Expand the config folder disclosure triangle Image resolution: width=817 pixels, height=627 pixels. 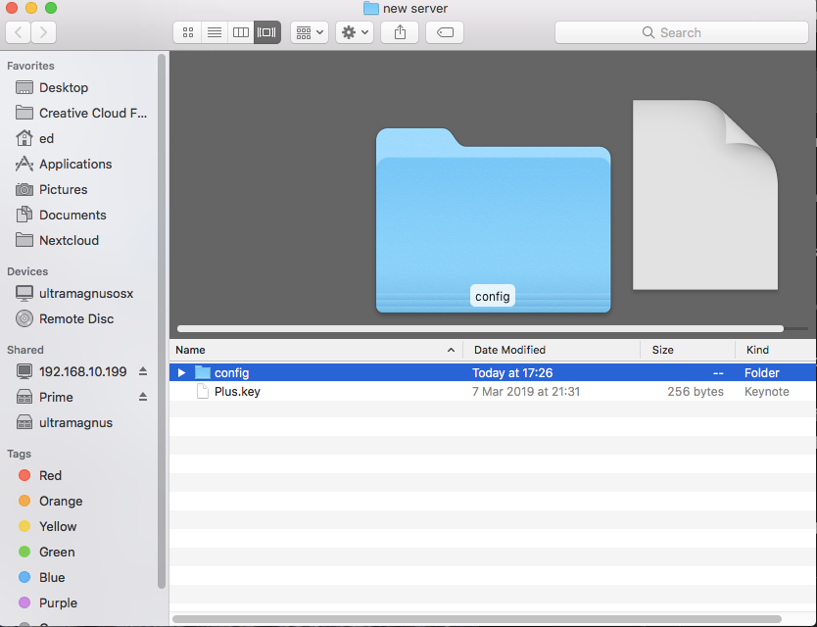(181, 372)
